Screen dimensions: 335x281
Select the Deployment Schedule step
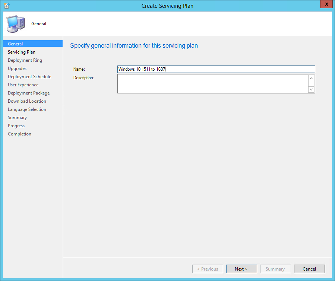pyautogui.click(x=29, y=77)
